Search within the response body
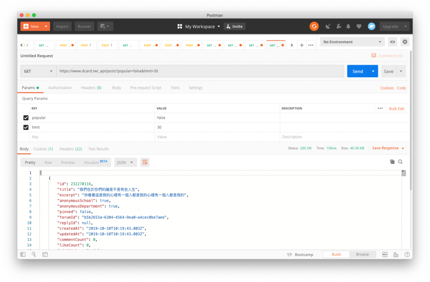 (400, 162)
